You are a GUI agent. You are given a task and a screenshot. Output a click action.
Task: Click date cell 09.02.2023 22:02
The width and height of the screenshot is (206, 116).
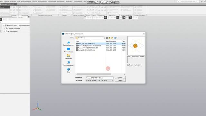pos(111,50)
